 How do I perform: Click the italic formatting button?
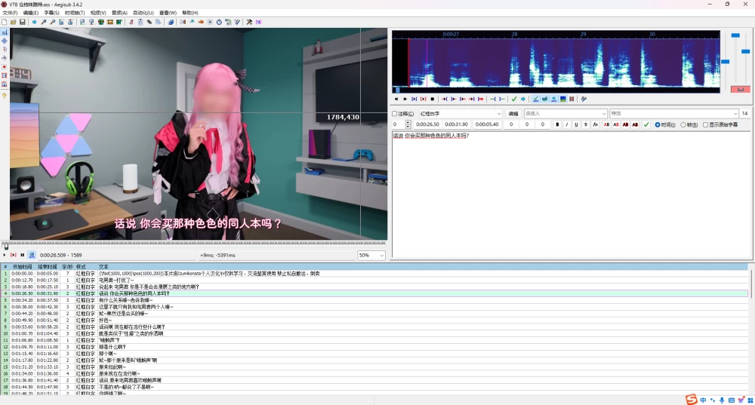[x=567, y=124]
